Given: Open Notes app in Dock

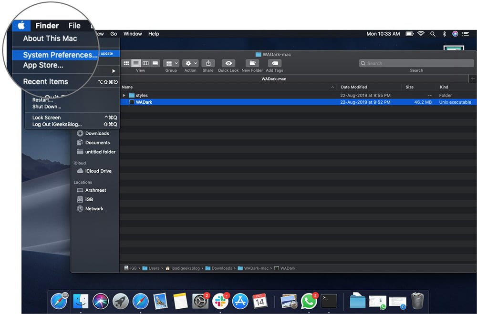Looking at the screenshot, I should [180, 302].
